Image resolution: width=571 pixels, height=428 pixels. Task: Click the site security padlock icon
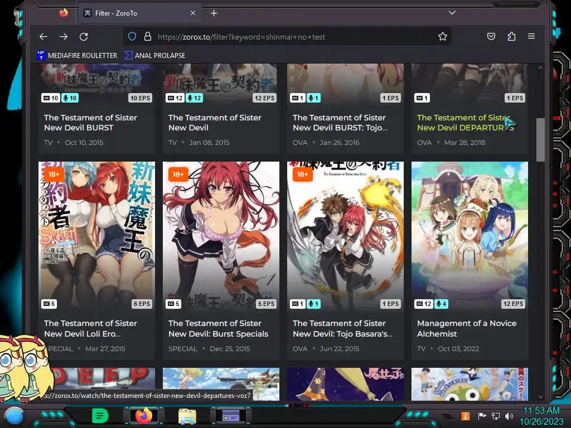click(147, 36)
